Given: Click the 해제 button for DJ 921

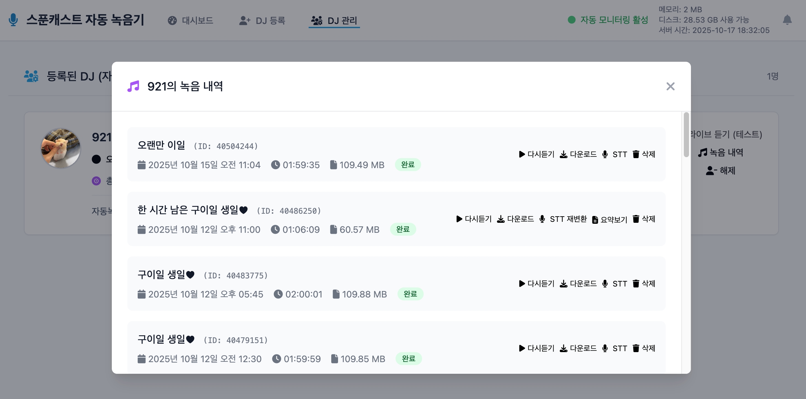Looking at the screenshot, I should 721,170.
